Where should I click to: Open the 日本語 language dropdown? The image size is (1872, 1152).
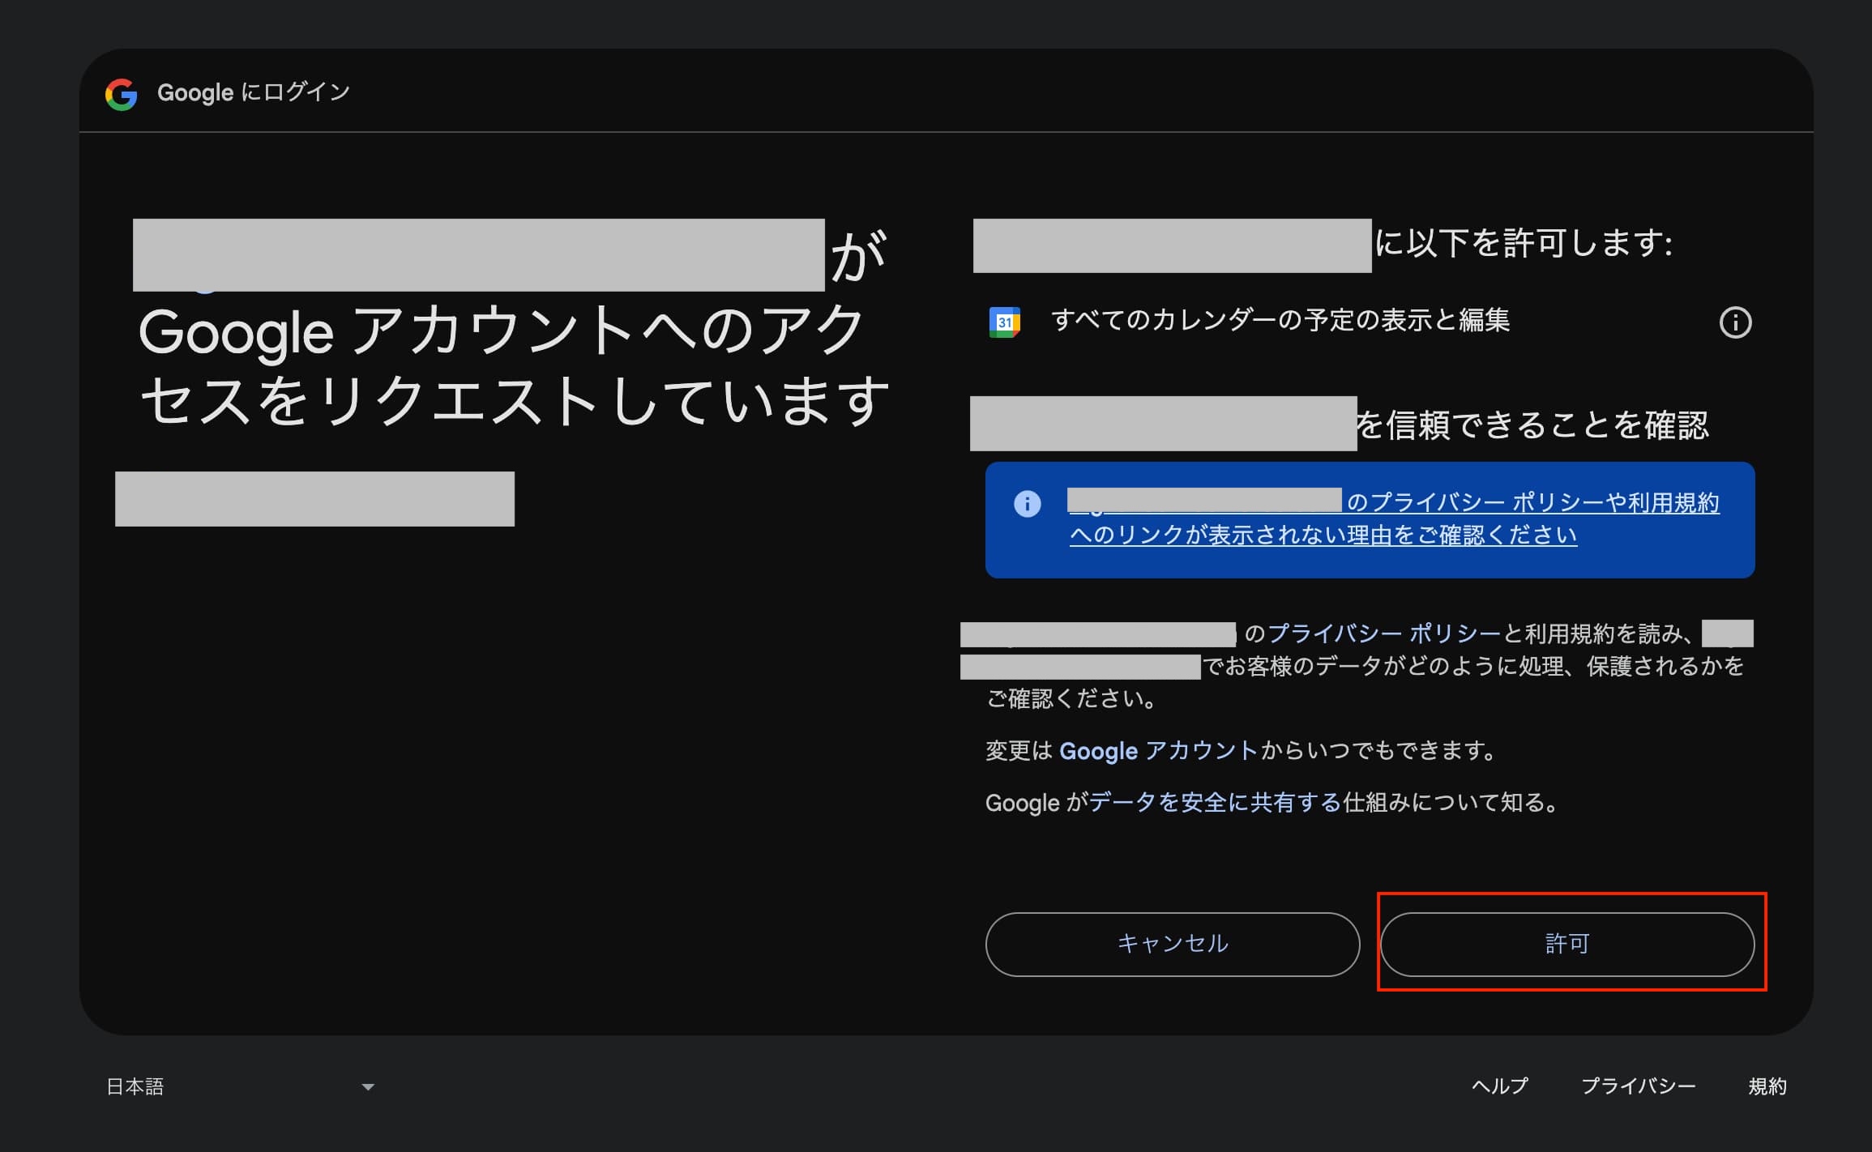[x=240, y=1086]
